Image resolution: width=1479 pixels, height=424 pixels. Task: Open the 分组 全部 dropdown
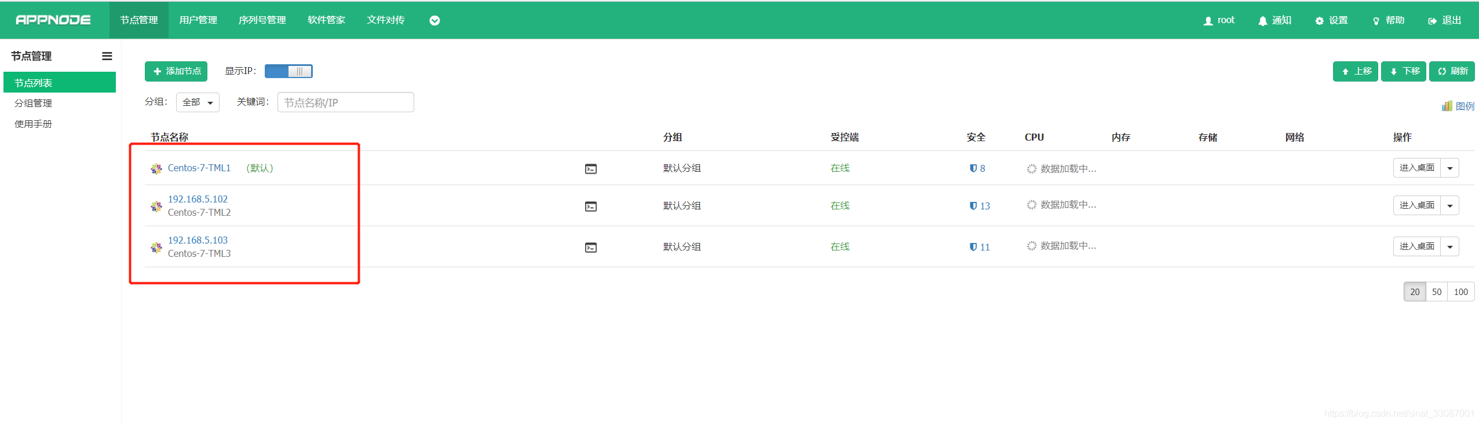[x=198, y=102]
